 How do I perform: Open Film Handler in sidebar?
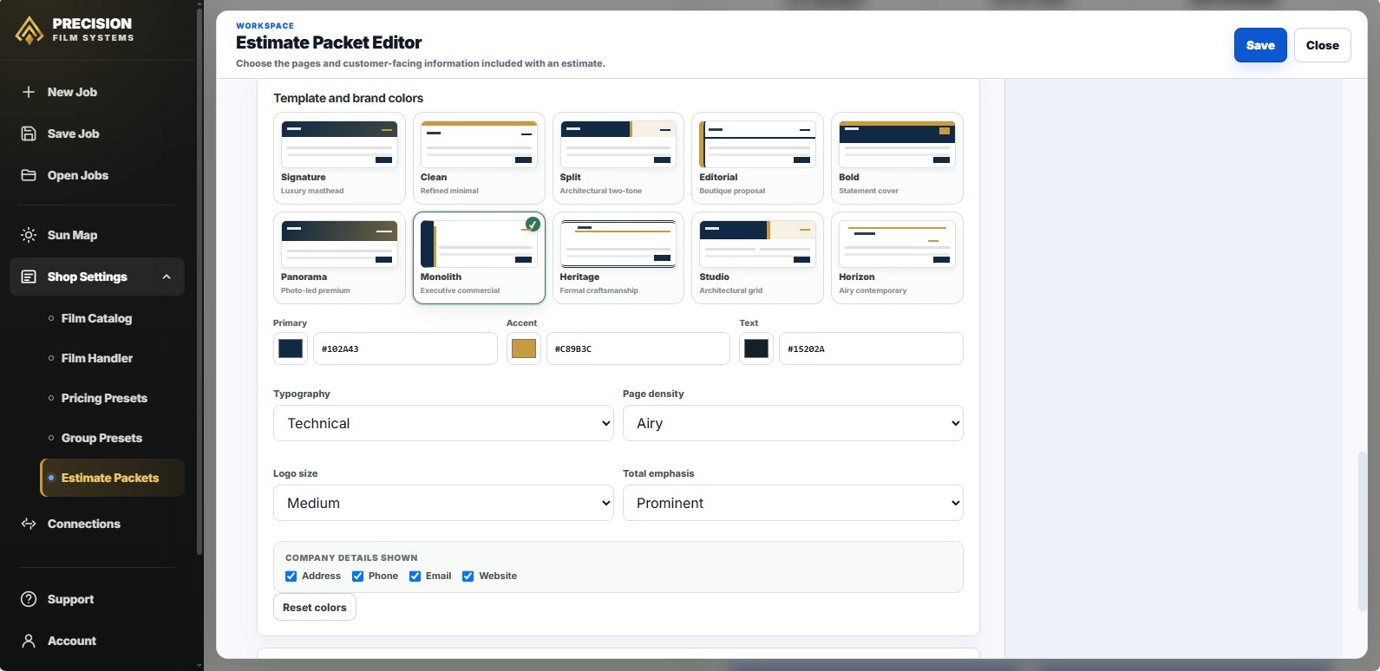(x=96, y=358)
